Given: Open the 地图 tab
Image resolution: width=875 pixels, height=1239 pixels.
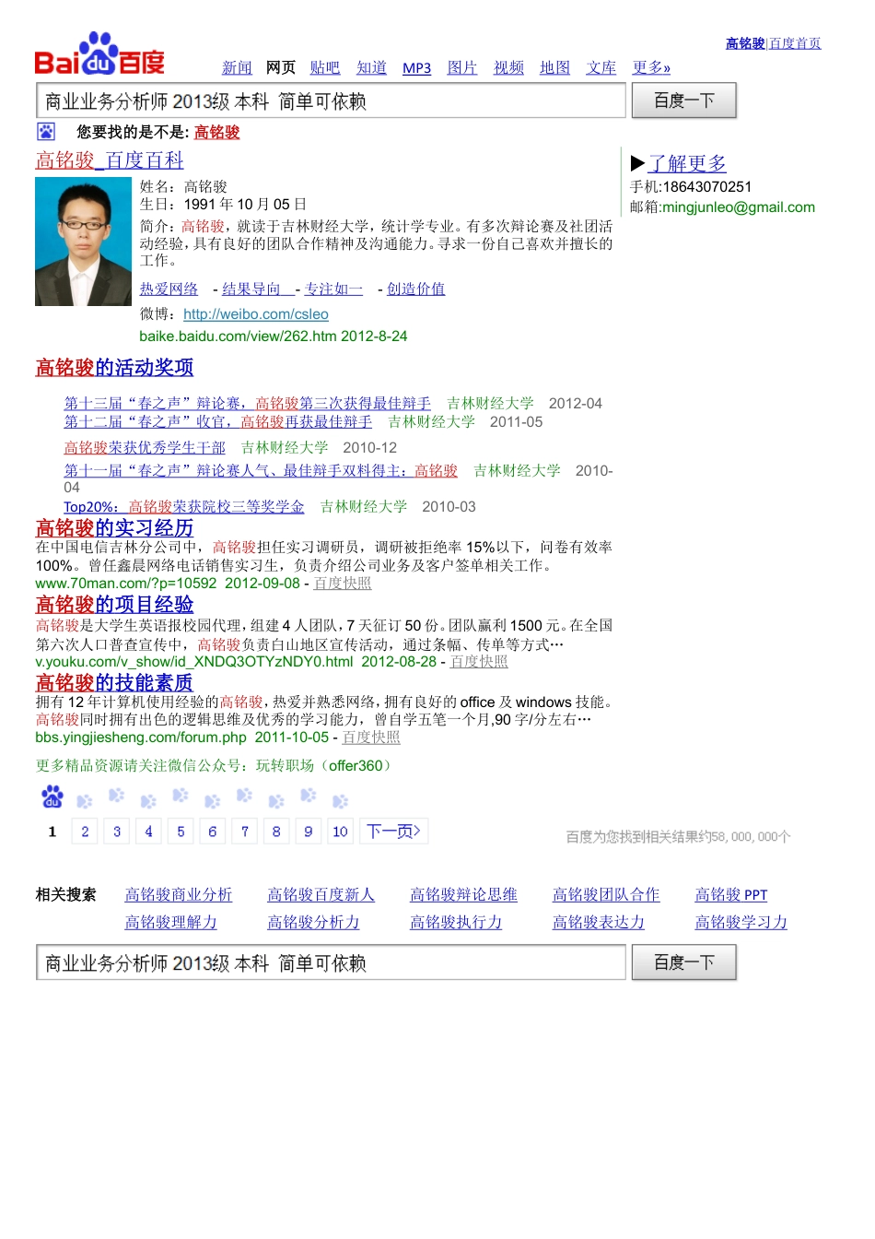Looking at the screenshot, I should 554,67.
